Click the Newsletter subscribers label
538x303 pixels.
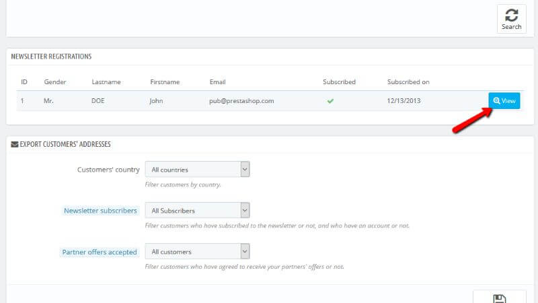pos(100,211)
